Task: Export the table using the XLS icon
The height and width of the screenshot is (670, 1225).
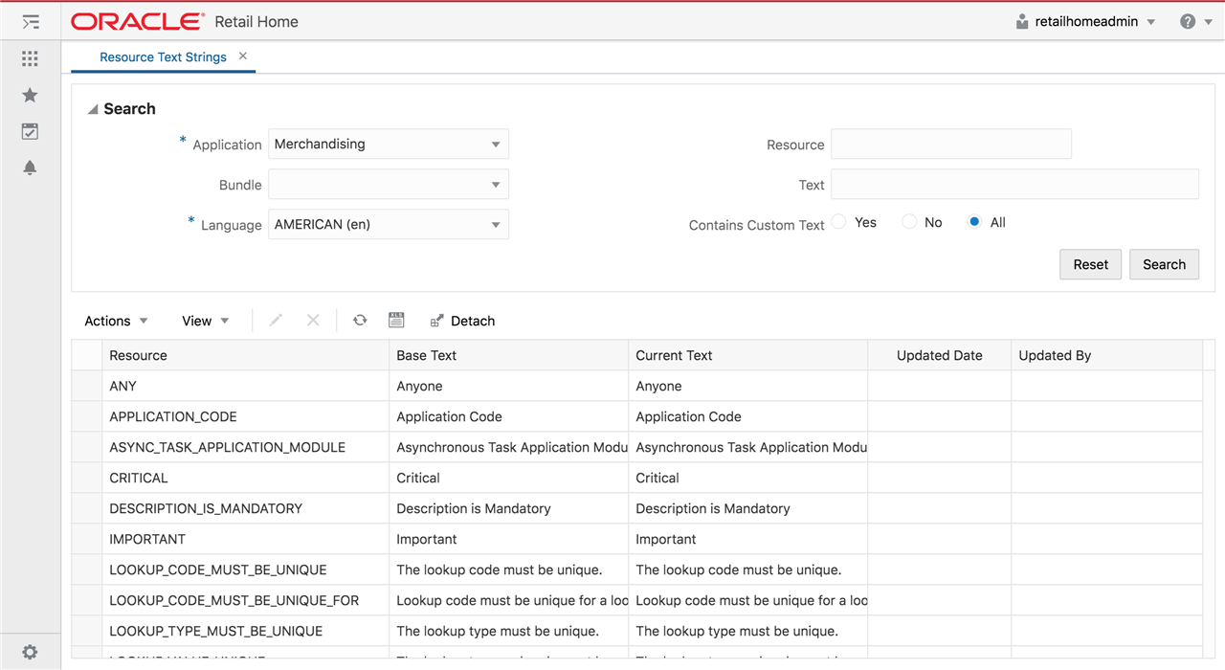Action: click(396, 320)
